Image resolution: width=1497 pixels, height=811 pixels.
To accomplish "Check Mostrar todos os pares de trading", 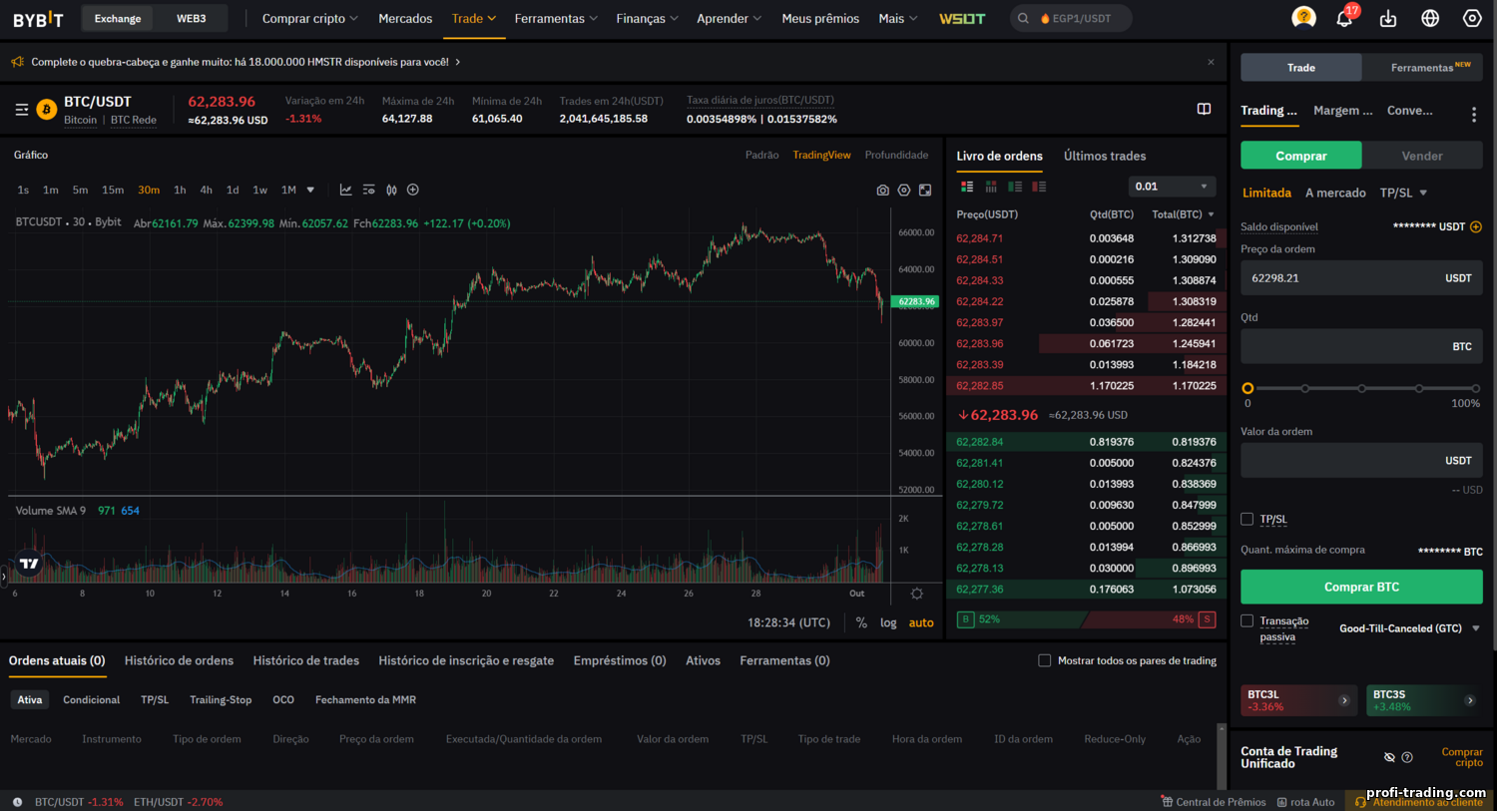I will coord(1044,660).
